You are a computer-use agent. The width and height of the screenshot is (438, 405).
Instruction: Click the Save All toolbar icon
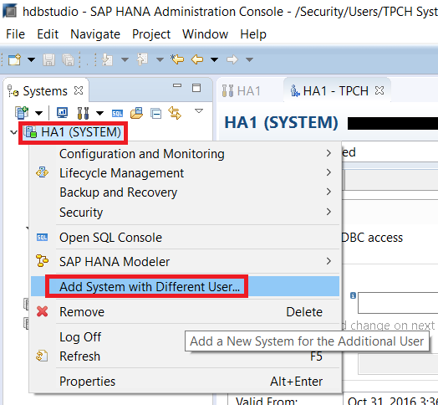[x=68, y=59]
